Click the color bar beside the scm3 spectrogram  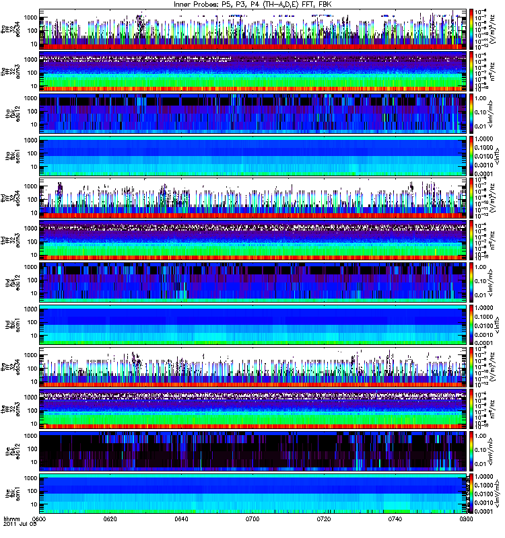point(471,409)
